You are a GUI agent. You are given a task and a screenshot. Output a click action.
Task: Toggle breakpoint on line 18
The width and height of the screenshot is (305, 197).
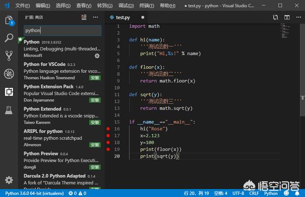(x=108, y=142)
